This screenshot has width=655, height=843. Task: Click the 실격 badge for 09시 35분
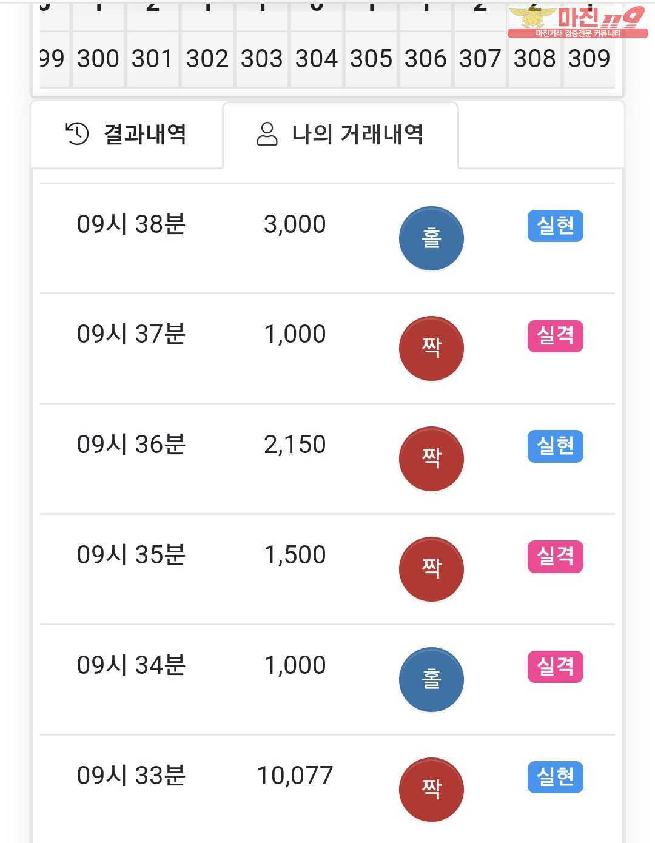pyautogui.click(x=556, y=556)
